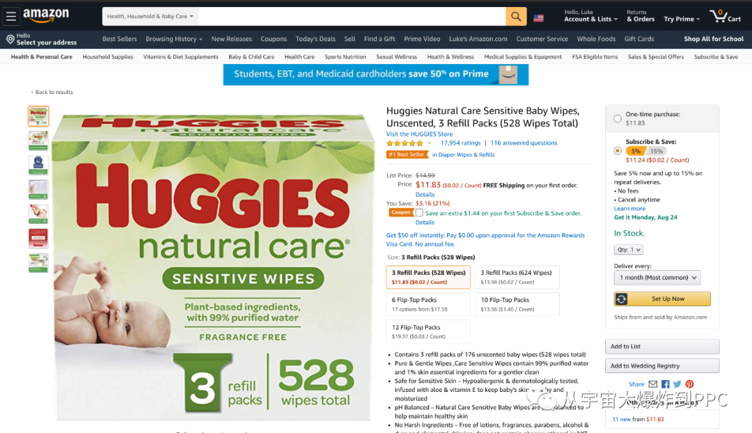
Task: Open the Deliver every 1 month dropdown
Action: 657,277
